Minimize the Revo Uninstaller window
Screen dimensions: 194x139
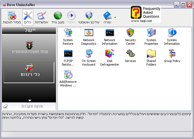pos(177,5)
